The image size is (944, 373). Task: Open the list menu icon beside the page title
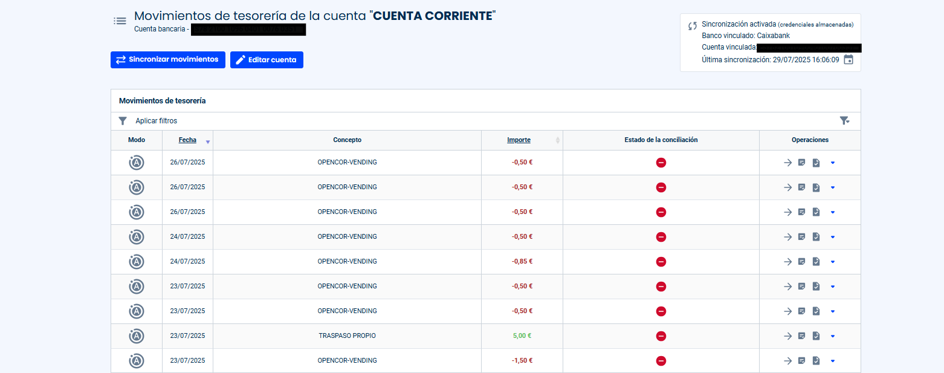120,21
